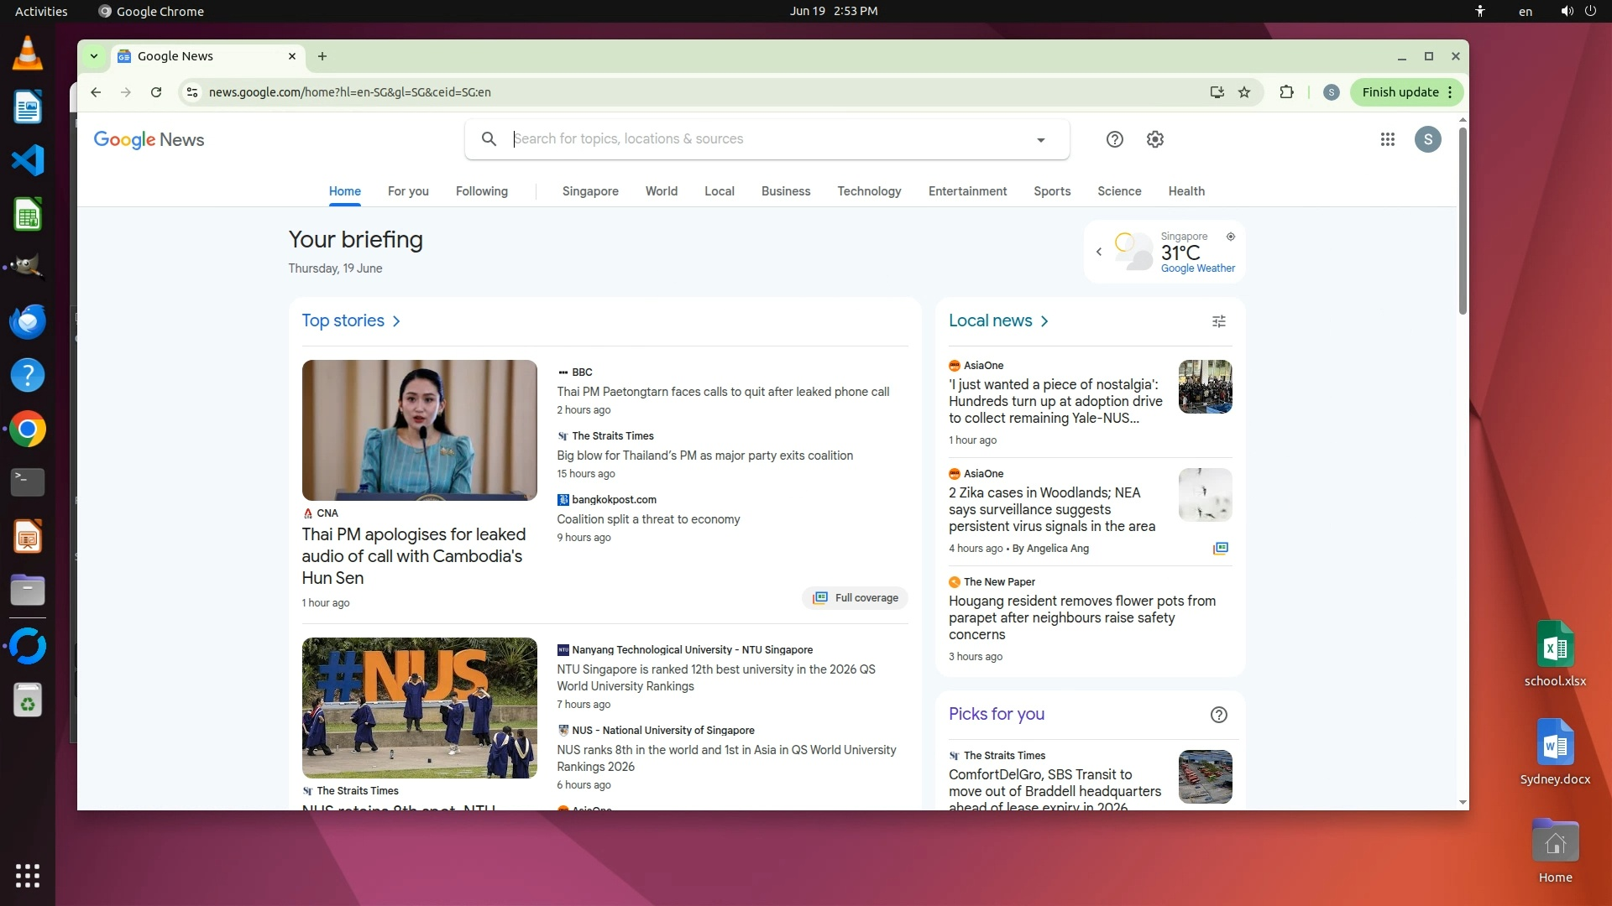
Task: Open the Google apps grid
Action: (1387, 139)
